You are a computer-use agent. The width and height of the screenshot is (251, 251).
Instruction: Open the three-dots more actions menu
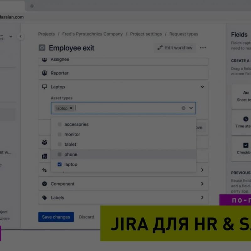[203, 48]
